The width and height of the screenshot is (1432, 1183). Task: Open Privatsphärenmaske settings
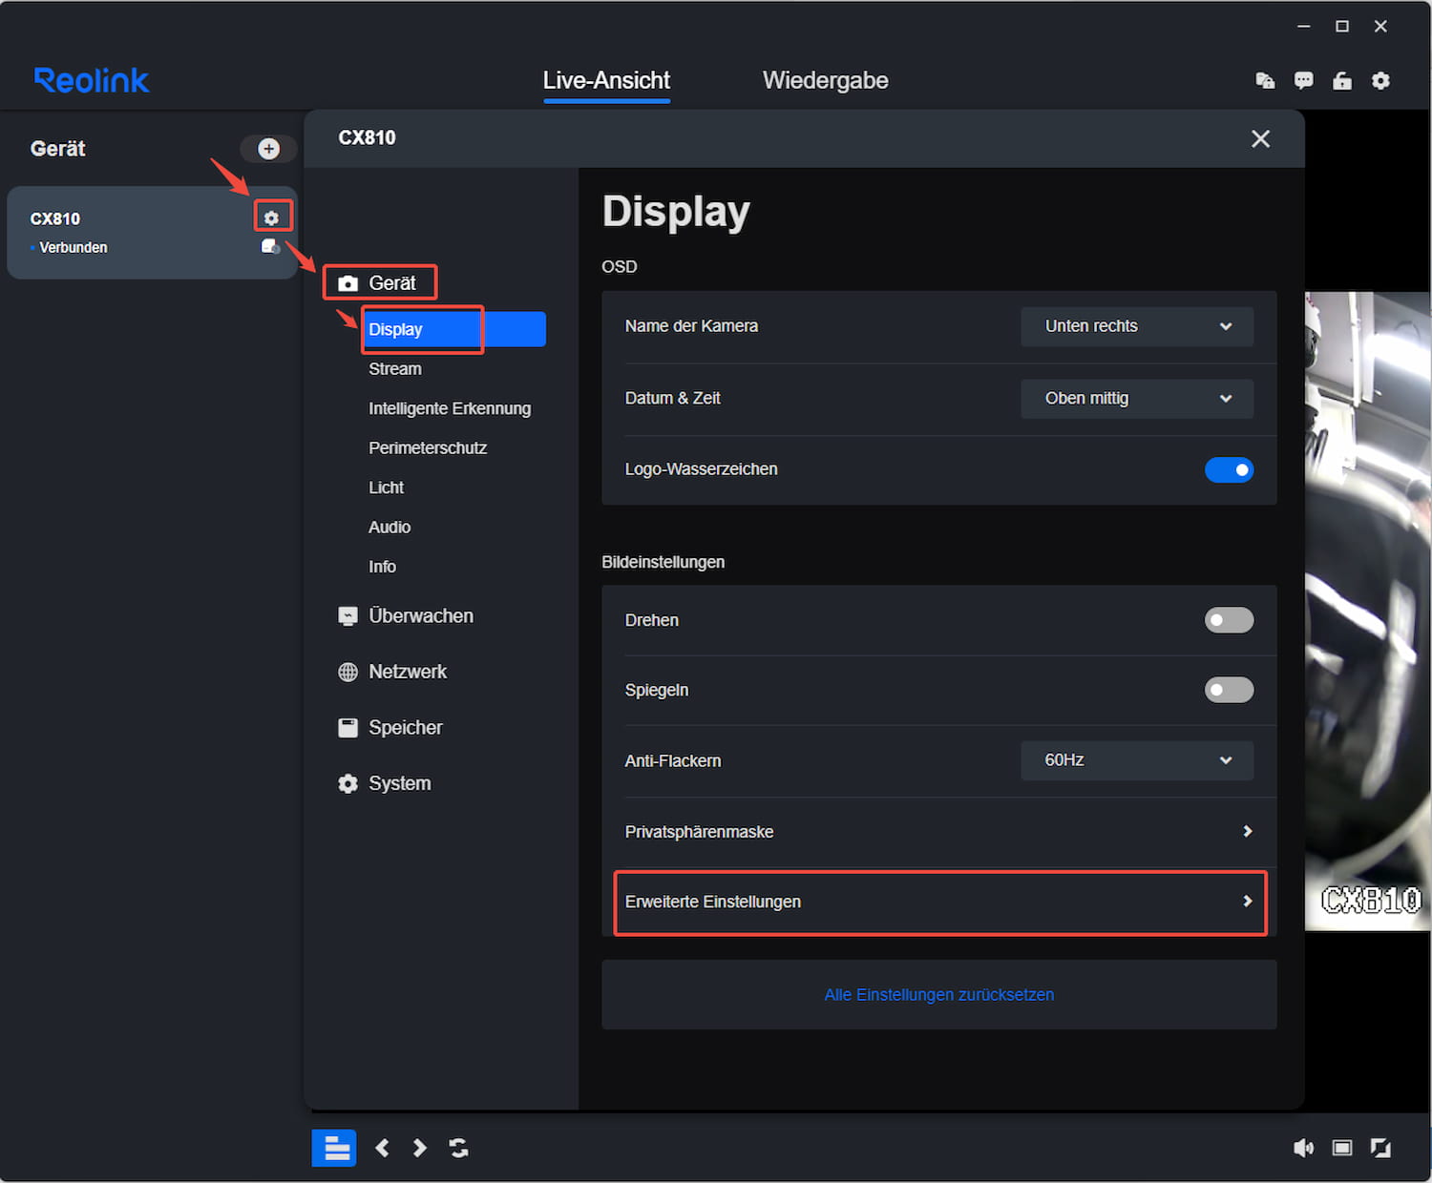click(939, 832)
